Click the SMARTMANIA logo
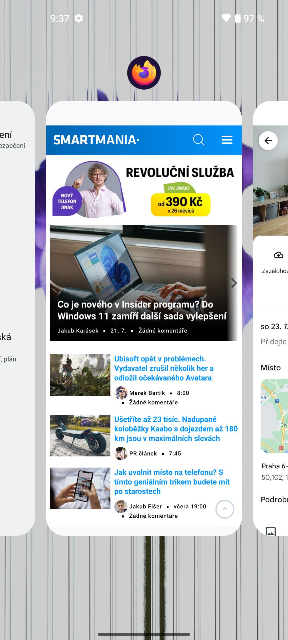The width and height of the screenshot is (288, 640). [x=96, y=140]
